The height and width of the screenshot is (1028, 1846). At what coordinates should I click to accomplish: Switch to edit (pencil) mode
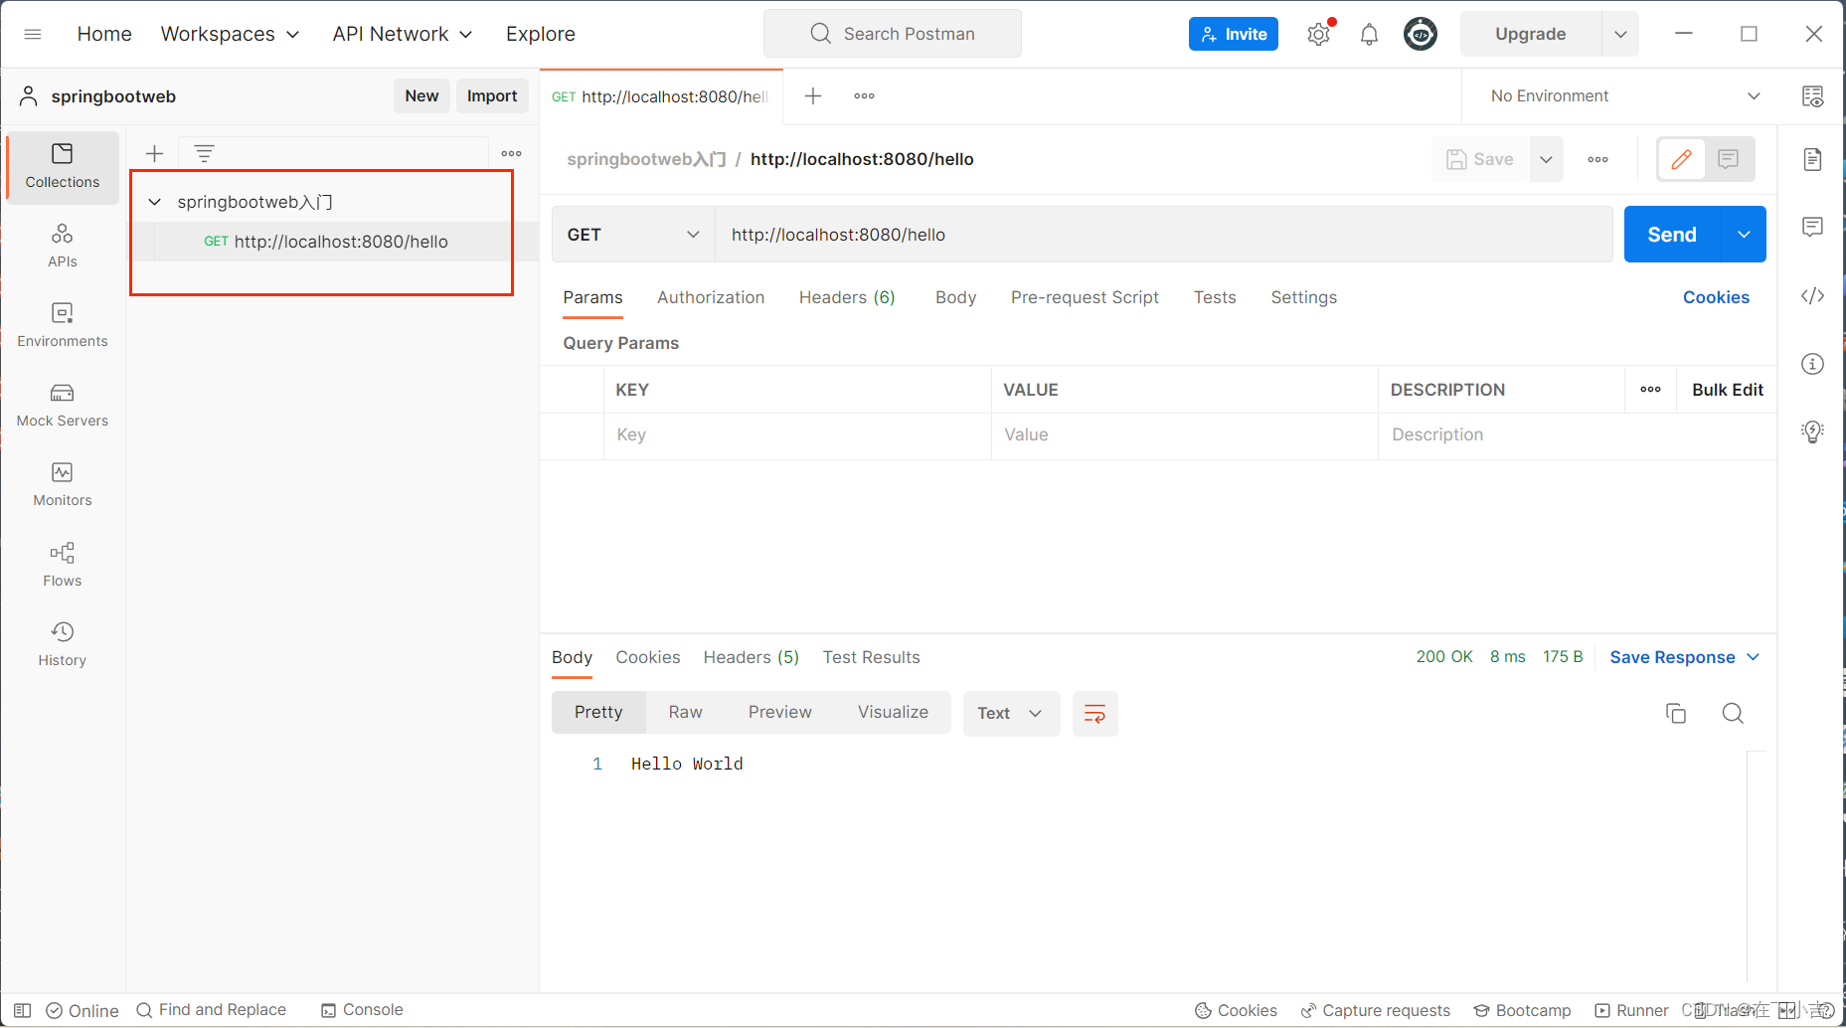pos(1681,159)
